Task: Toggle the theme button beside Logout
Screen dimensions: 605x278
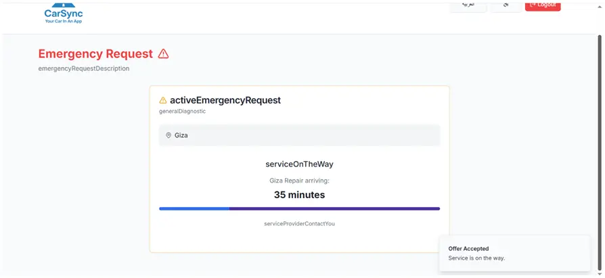Action: pyautogui.click(x=506, y=5)
